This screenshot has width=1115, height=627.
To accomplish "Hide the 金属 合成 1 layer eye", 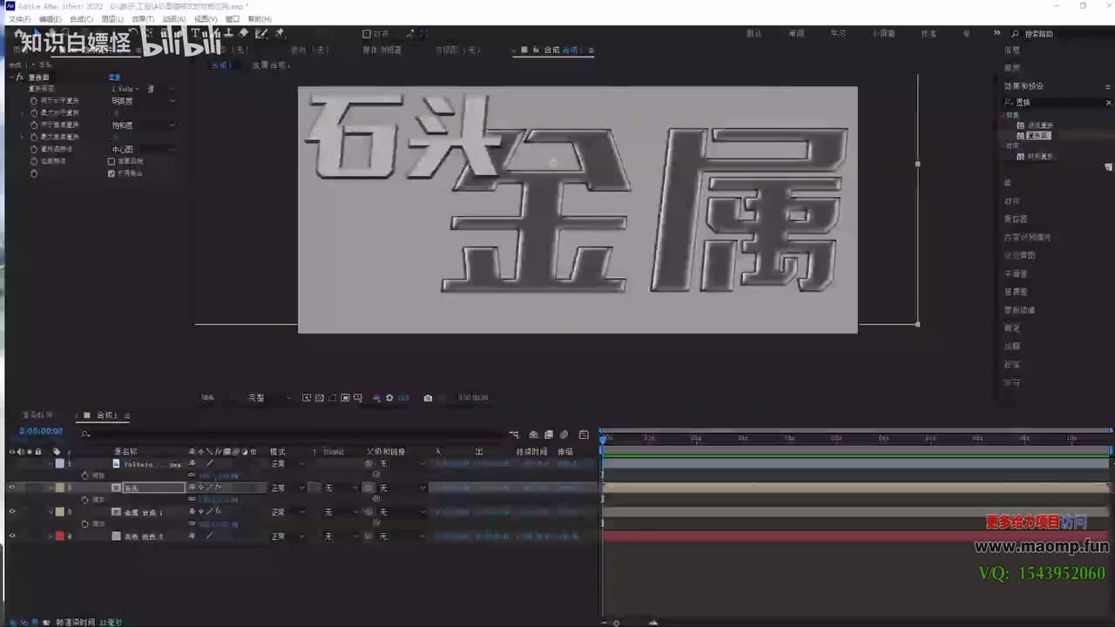I will click(11, 512).
